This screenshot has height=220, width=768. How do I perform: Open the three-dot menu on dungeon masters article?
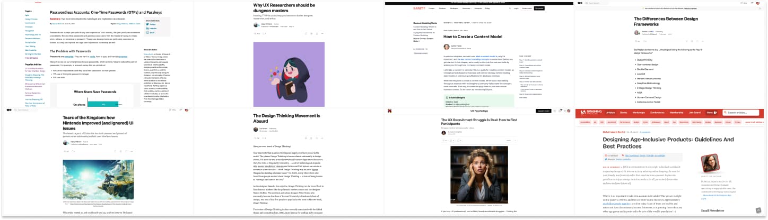(322, 34)
